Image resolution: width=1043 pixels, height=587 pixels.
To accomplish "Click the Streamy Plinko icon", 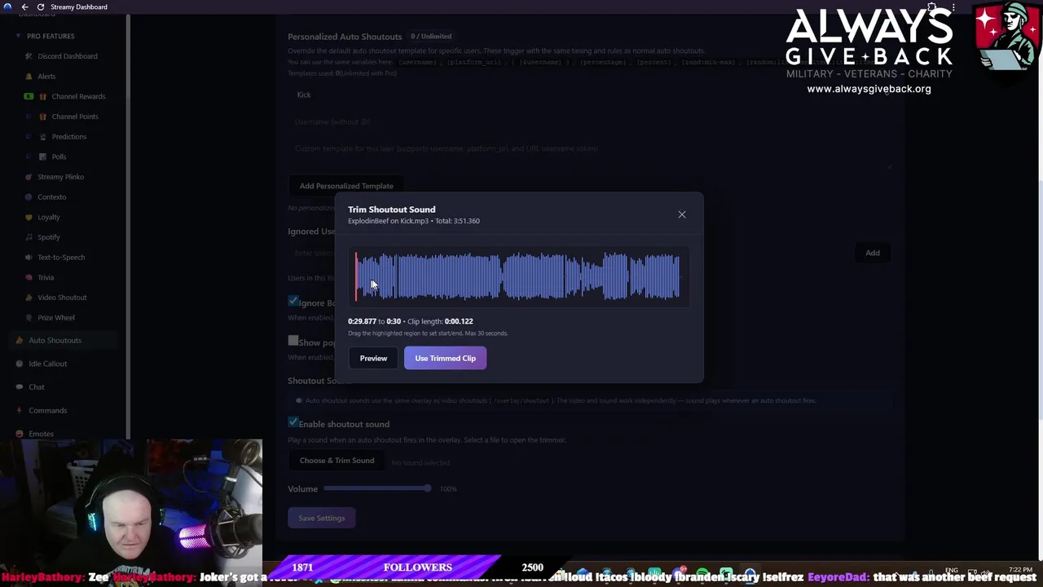I will tap(29, 177).
